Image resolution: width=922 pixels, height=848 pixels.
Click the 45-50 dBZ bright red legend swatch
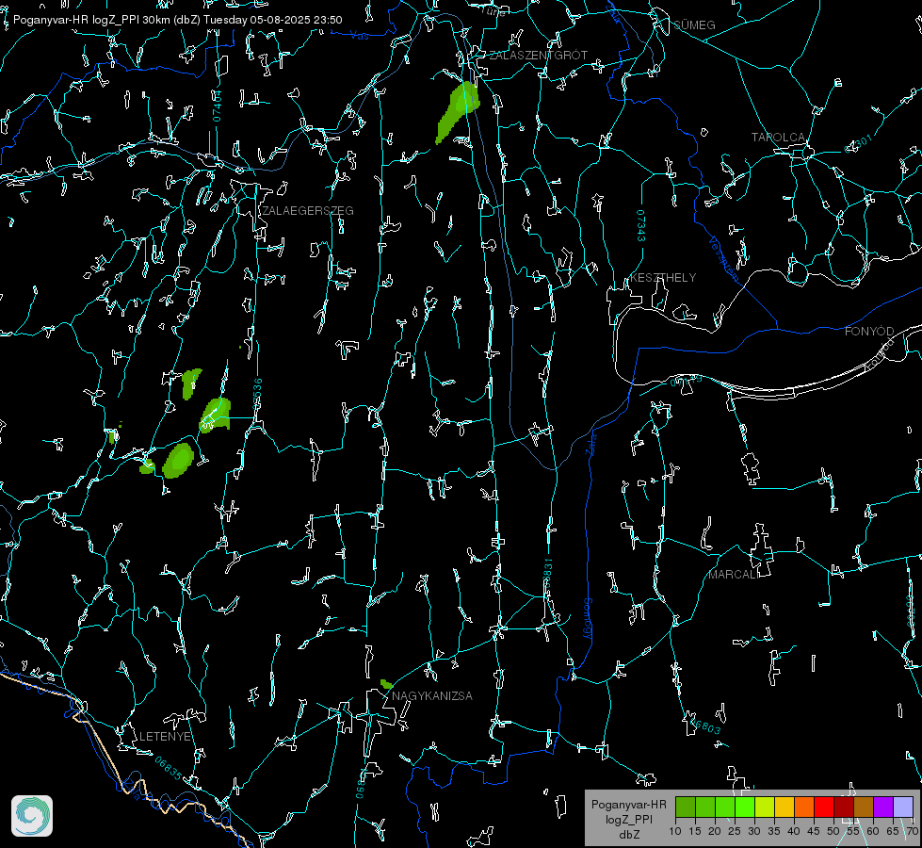click(x=824, y=807)
